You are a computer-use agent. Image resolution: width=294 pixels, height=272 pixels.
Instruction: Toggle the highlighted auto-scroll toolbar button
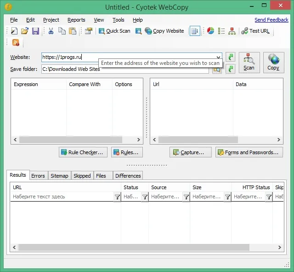(195, 31)
